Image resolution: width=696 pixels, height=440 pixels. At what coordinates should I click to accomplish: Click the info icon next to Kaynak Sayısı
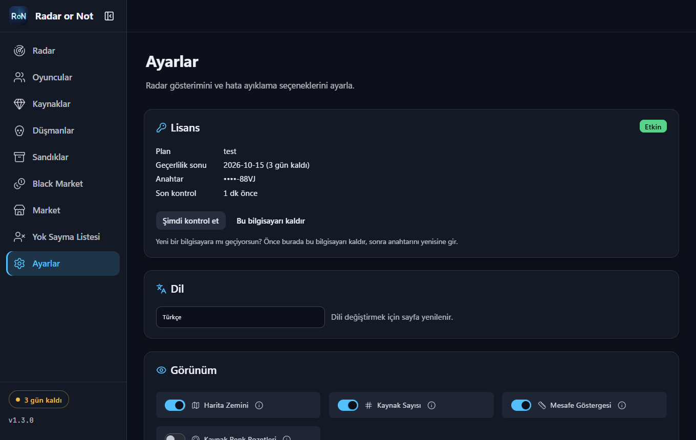click(x=431, y=405)
